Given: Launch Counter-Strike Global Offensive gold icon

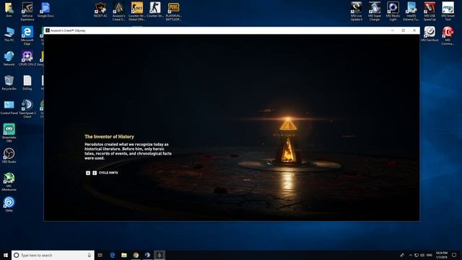Looking at the screenshot, I should pyautogui.click(x=137, y=12).
